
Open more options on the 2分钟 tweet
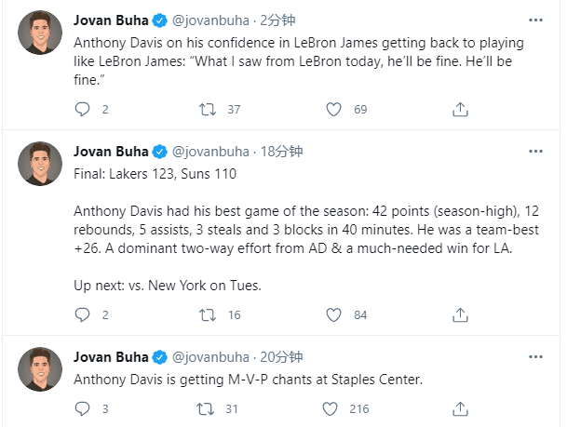[534, 20]
